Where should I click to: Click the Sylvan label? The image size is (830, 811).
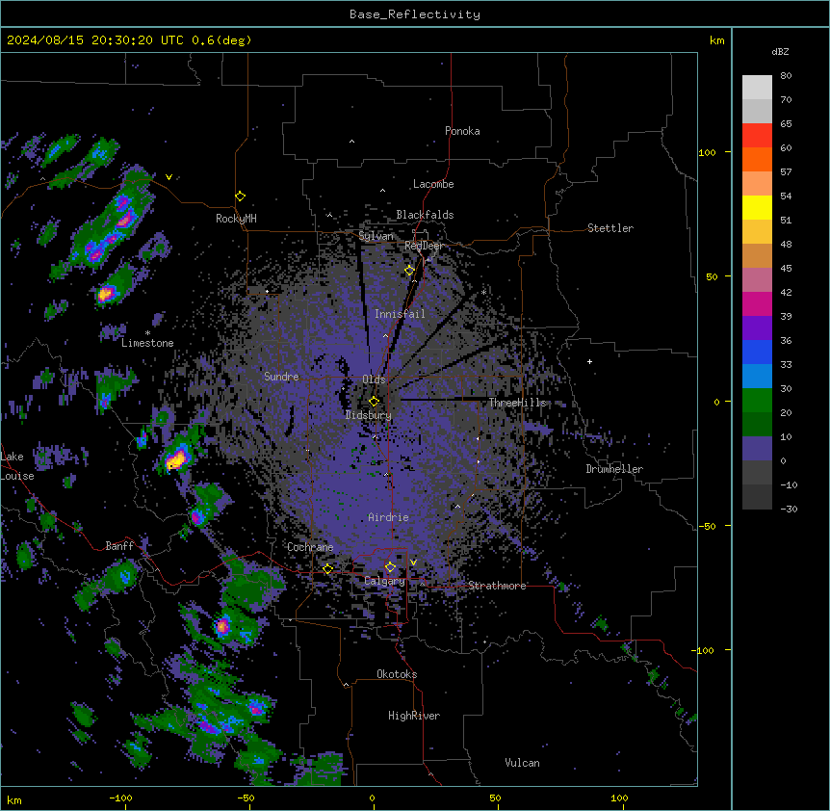376,236
